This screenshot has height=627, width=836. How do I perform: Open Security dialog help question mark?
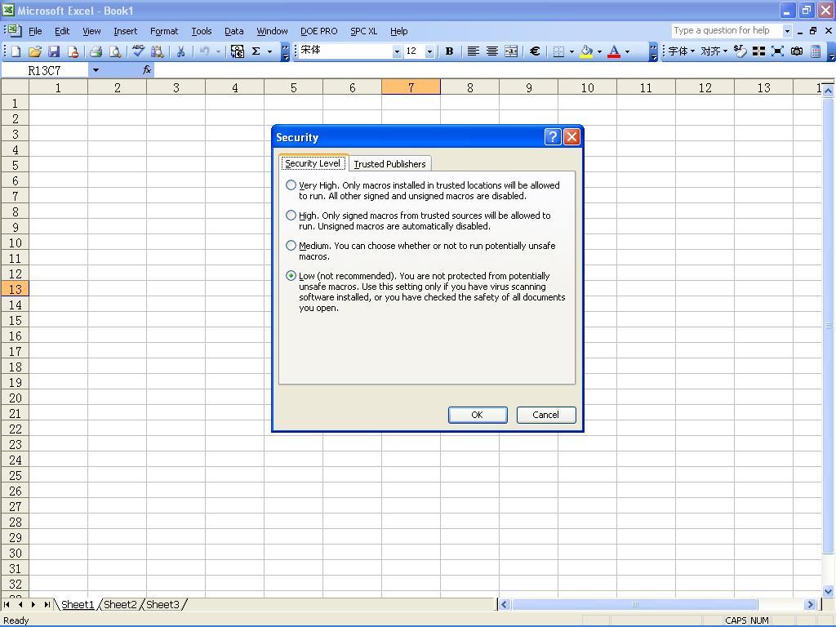[x=553, y=137]
